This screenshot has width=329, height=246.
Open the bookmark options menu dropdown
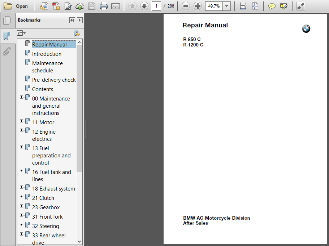tap(21, 33)
